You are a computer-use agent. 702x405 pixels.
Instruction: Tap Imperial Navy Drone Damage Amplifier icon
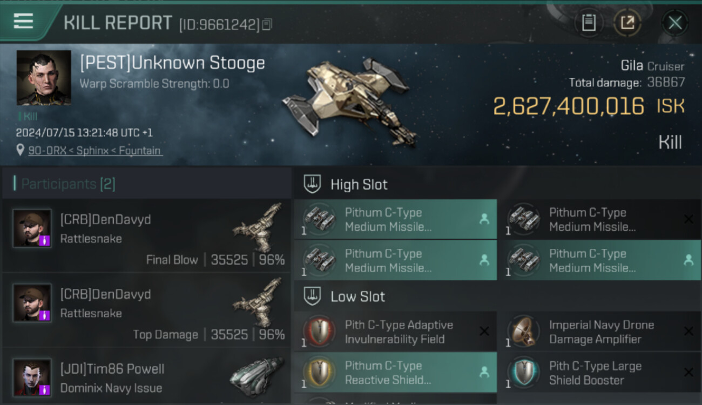(524, 332)
